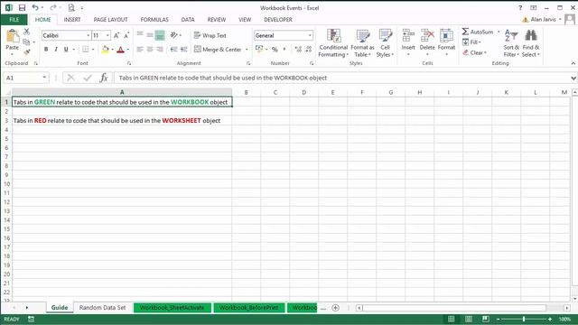The image size is (578, 325).
Task: Switch to Page Break Preview in status bar
Action: (x=486, y=319)
